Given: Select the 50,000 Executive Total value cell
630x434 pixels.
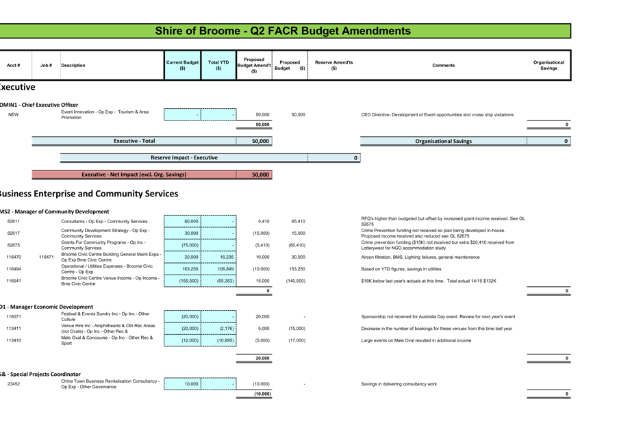Looking at the screenshot, I should [254, 141].
